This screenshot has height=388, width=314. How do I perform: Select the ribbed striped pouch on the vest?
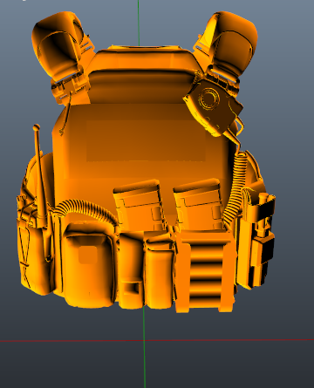click(x=205, y=270)
